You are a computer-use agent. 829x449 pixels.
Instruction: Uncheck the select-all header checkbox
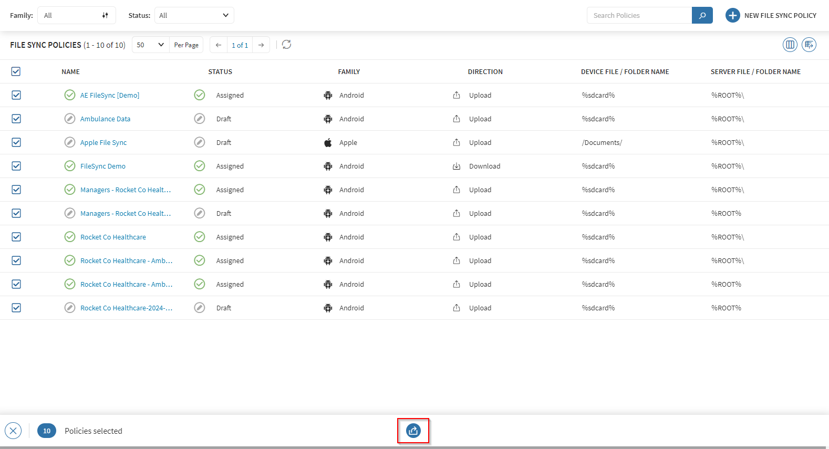point(16,71)
